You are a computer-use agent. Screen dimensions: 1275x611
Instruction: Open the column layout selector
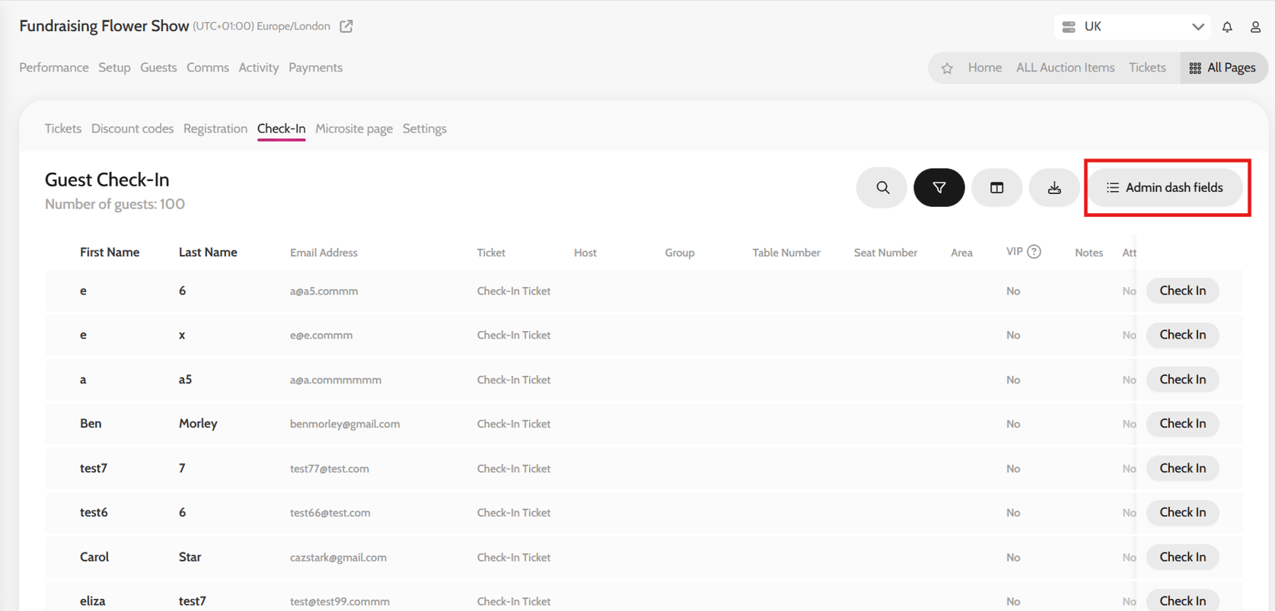click(996, 187)
